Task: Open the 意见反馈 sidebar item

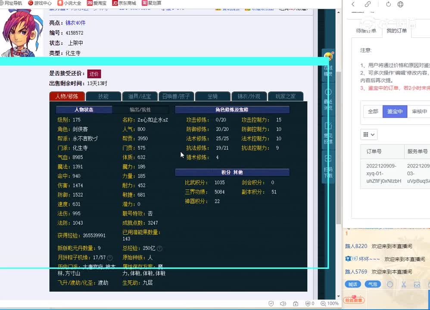Action: point(328,133)
